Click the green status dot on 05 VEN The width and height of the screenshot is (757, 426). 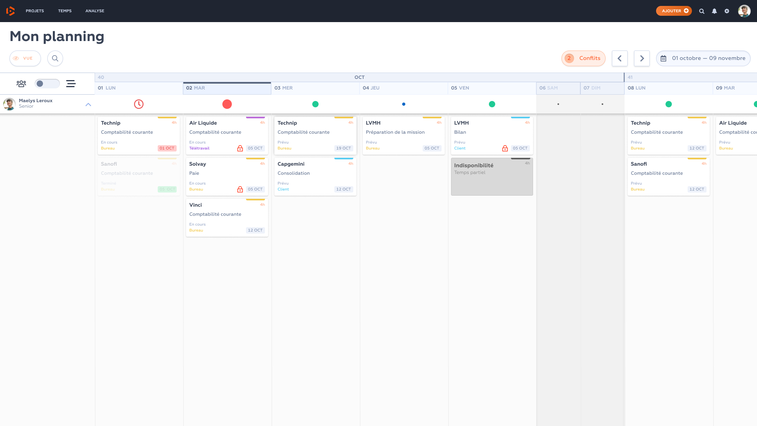(x=492, y=104)
